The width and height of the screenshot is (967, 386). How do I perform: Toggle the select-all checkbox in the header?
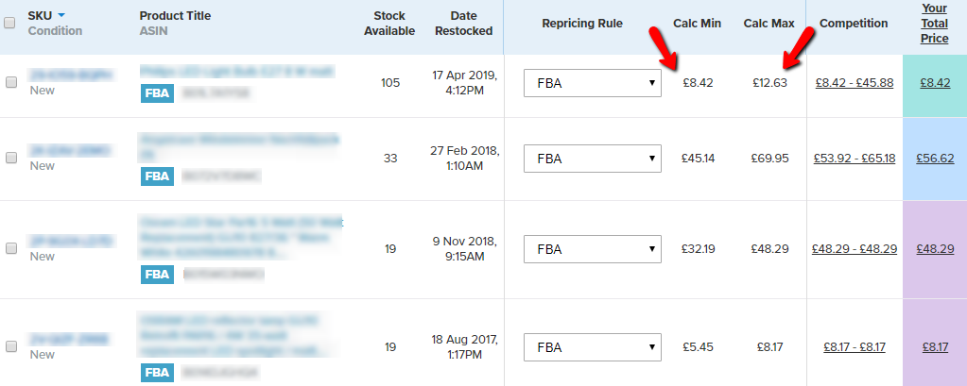[x=9, y=24]
